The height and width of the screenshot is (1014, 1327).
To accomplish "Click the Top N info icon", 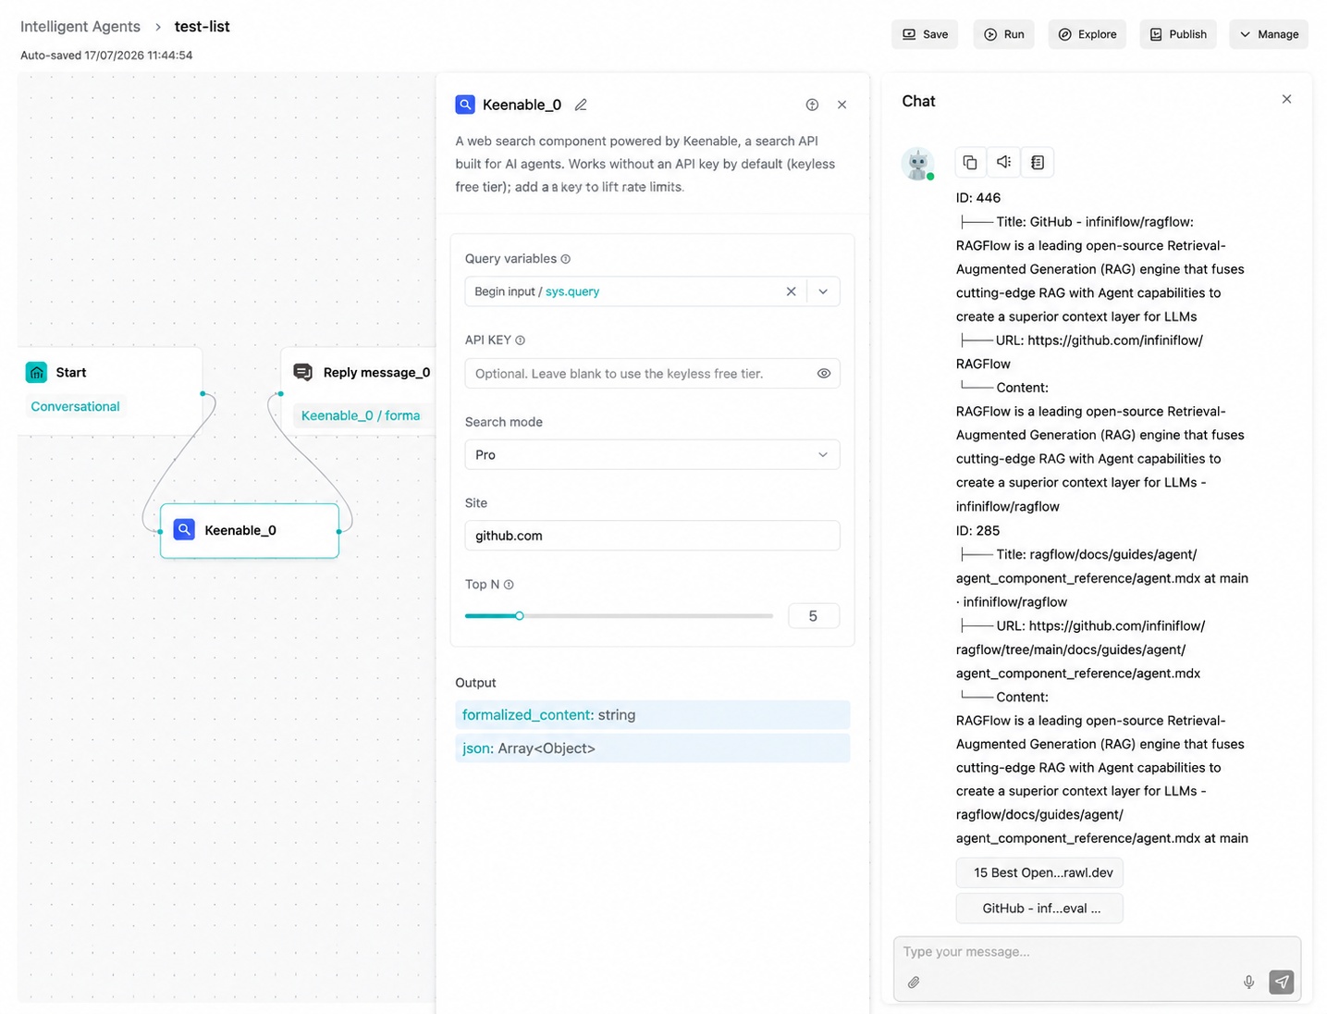I will tap(509, 585).
